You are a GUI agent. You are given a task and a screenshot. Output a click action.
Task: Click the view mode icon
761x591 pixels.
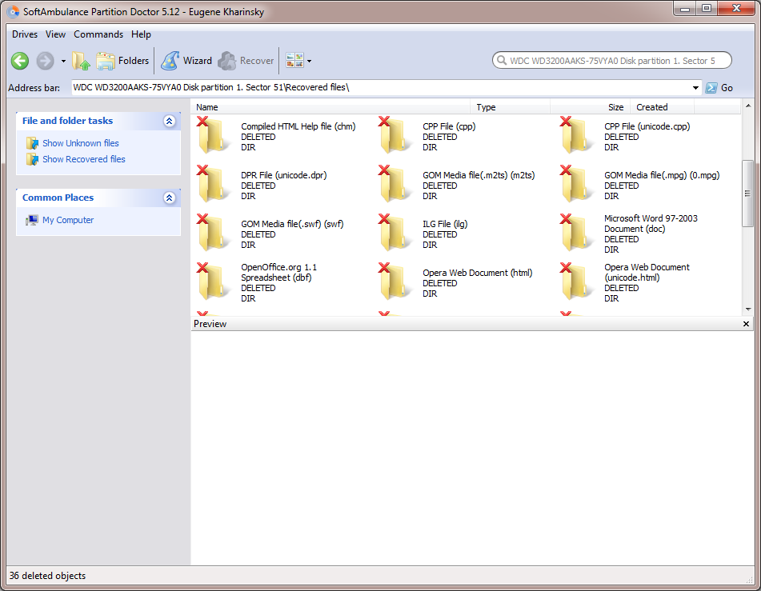pos(294,61)
